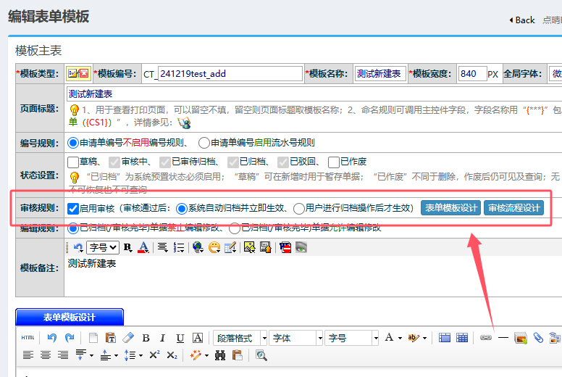The image size is (562, 377).
Task: Click the green eye preview icon
Action: point(301,247)
